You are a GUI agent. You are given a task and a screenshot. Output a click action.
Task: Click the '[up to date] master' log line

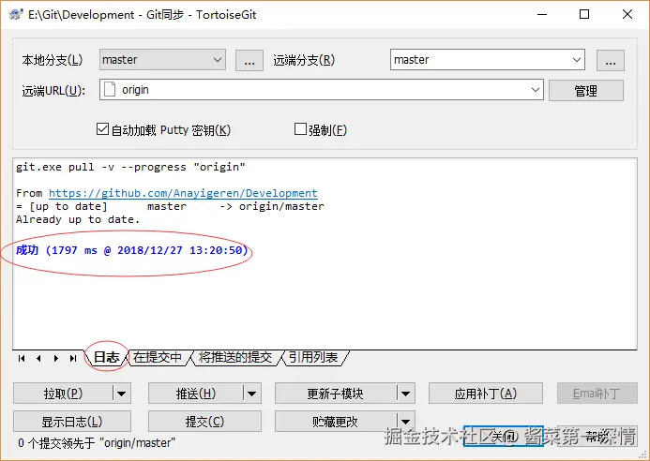[170, 206]
